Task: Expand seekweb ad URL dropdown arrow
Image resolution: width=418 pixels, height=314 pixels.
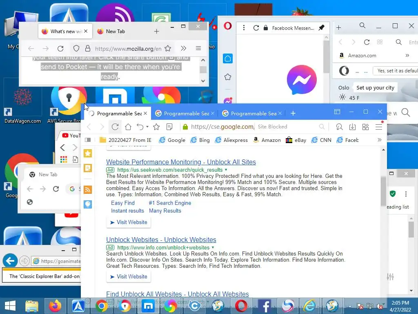Action: [x=226, y=170]
